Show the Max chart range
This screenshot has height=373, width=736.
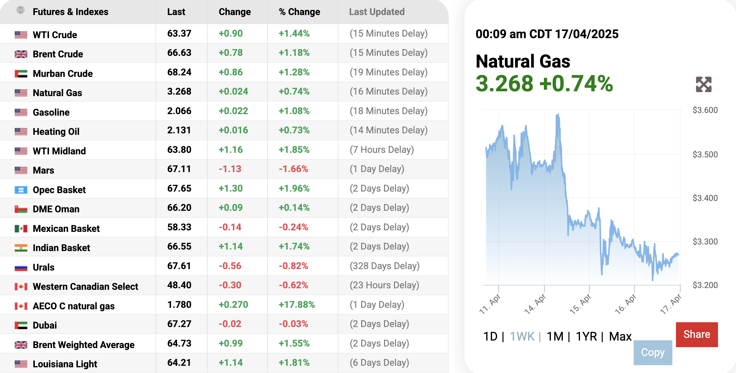click(x=620, y=336)
